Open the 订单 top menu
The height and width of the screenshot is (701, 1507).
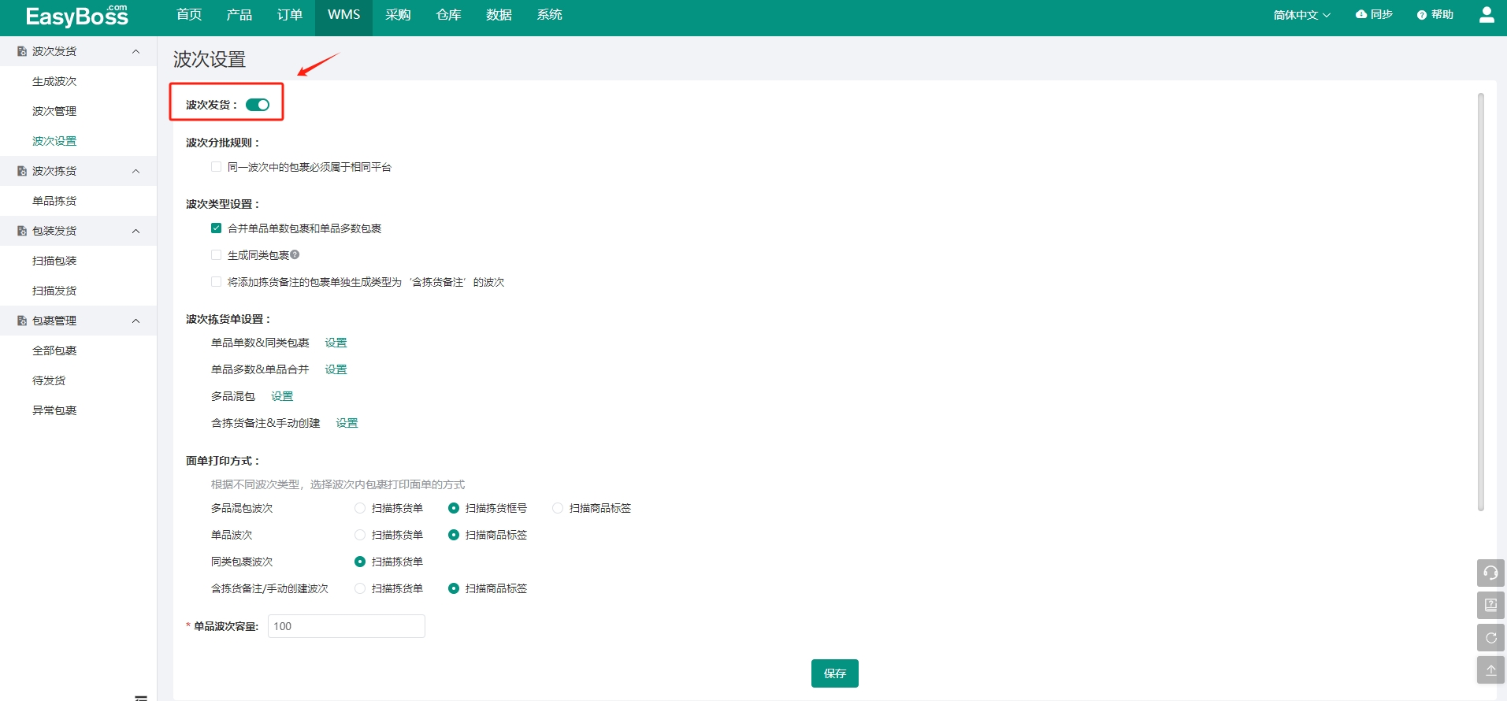point(290,15)
